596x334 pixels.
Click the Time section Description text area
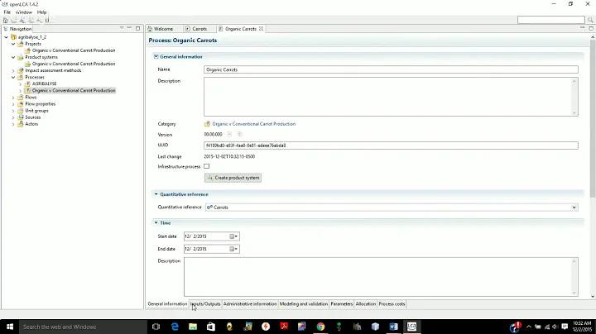381,277
